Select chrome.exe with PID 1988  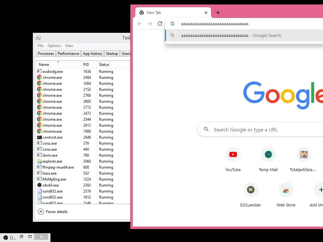[x=83, y=131]
